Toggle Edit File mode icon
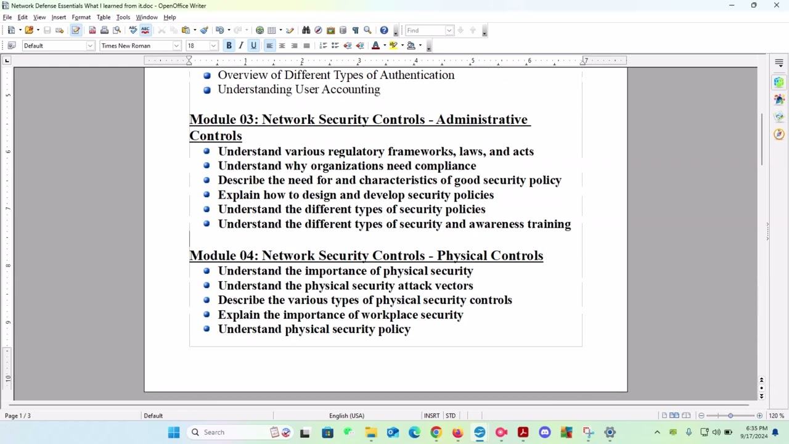 tap(76, 30)
